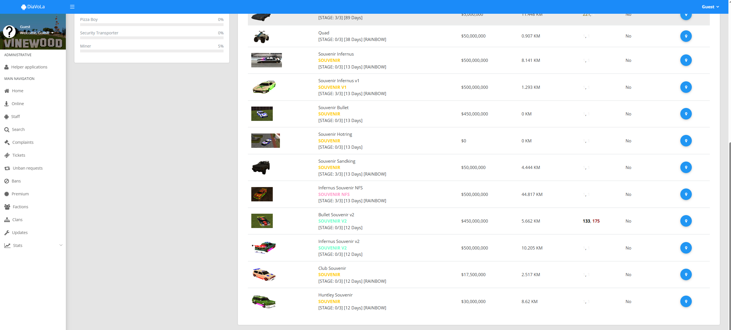Click the DiaVoLa logo link
Image resolution: width=731 pixels, height=330 pixels.
click(33, 7)
